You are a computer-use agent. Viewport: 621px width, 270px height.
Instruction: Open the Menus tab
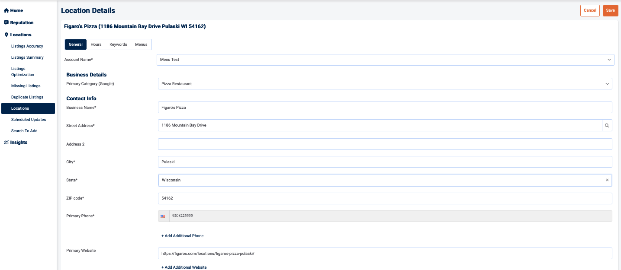(x=141, y=44)
